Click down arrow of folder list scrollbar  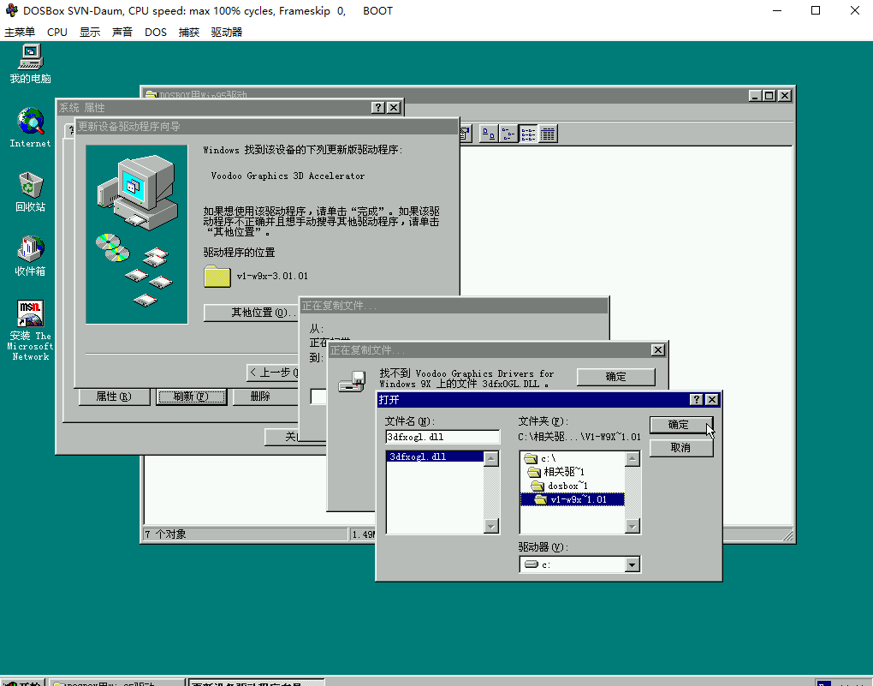pos(632,526)
